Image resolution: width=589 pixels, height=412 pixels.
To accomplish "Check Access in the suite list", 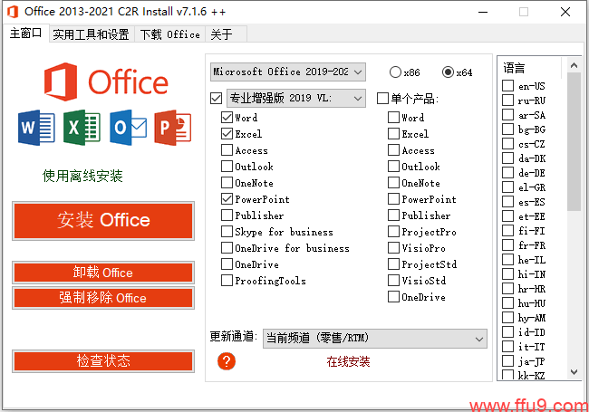I will 227,150.
